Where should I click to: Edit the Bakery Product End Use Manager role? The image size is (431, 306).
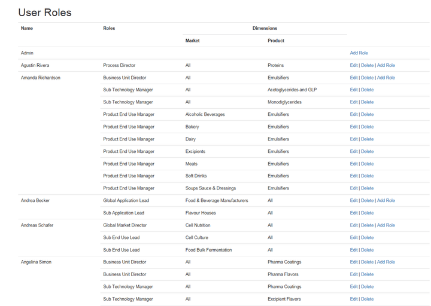pyautogui.click(x=354, y=127)
